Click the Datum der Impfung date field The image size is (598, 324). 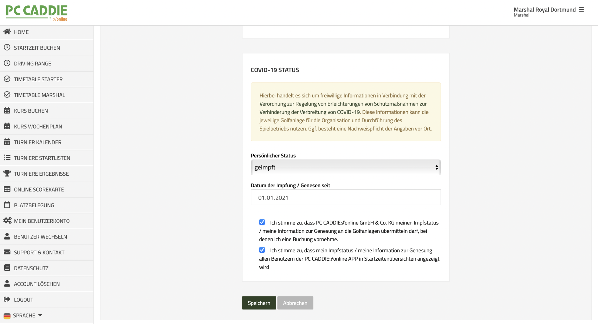tap(345, 198)
